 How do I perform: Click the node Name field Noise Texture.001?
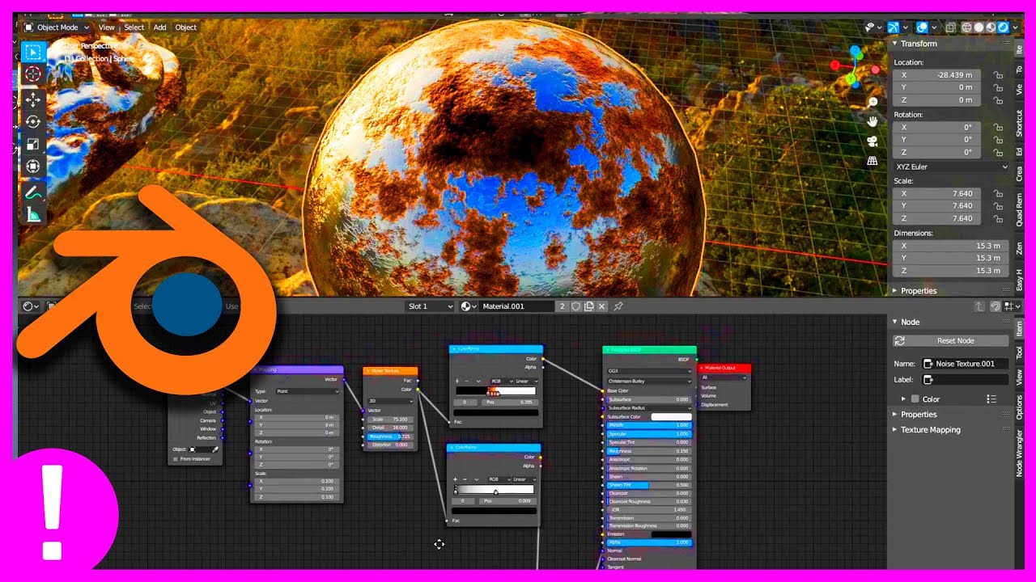966,364
